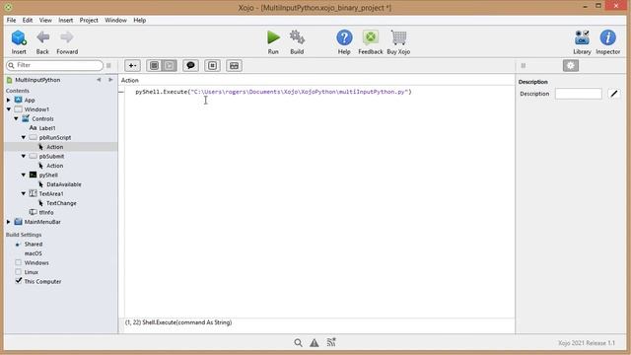Screen dimensions: 631x355
Task: Run the project with the green play icon
Action: click(273, 37)
